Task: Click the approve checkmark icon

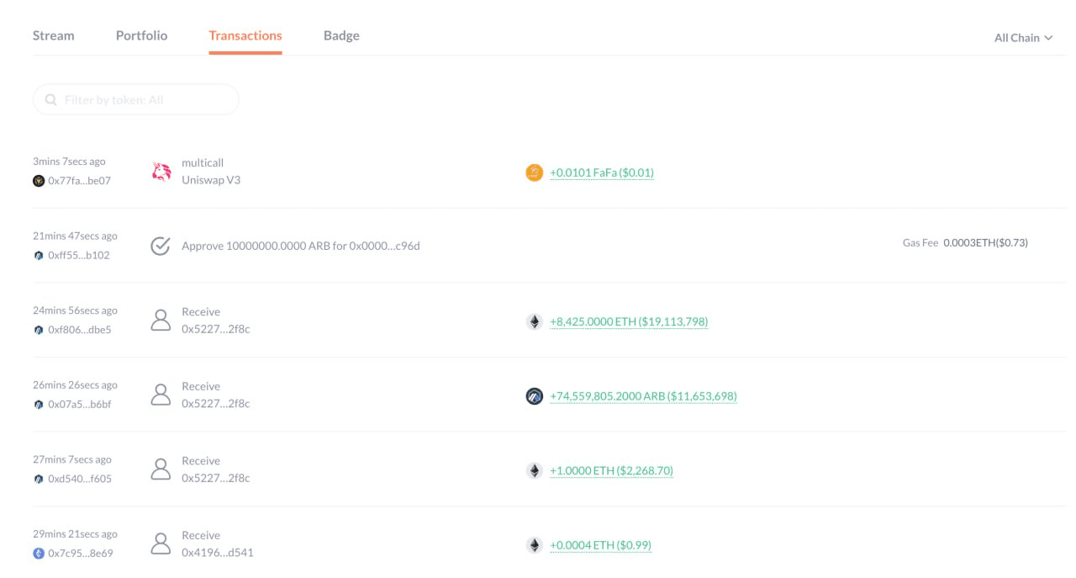Action: 161,246
